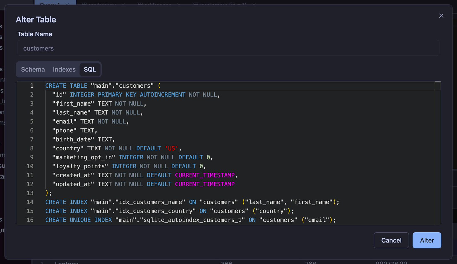
Task: Switch to the Schema tab
Action: 33,69
